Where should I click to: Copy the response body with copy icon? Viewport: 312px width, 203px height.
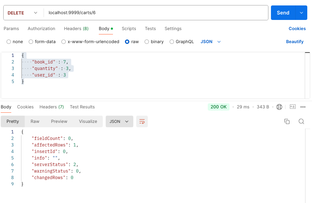[287, 121]
